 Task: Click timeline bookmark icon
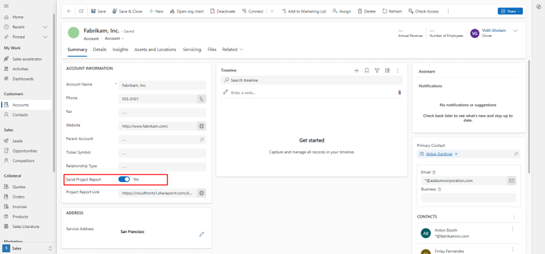click(366, 71)
